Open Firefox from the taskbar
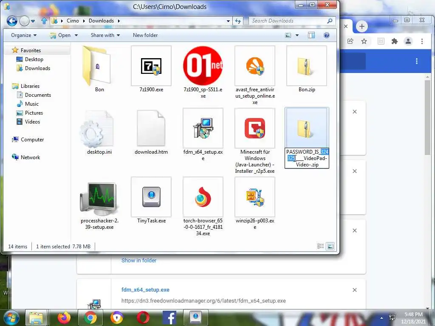This screenshot has height=326, width=435. (64, 318)
